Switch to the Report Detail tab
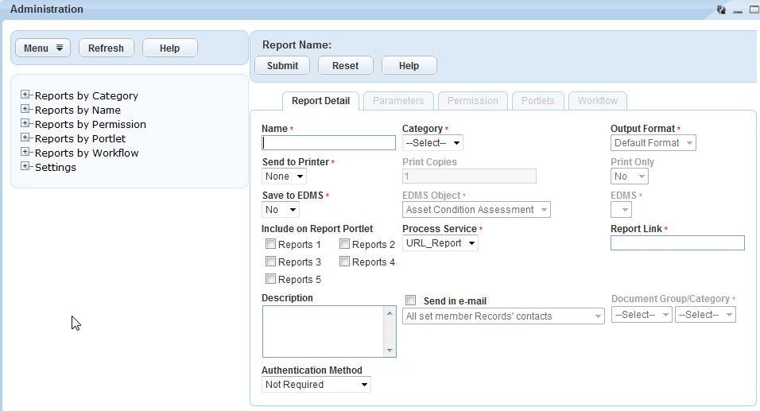 point(320,101)
